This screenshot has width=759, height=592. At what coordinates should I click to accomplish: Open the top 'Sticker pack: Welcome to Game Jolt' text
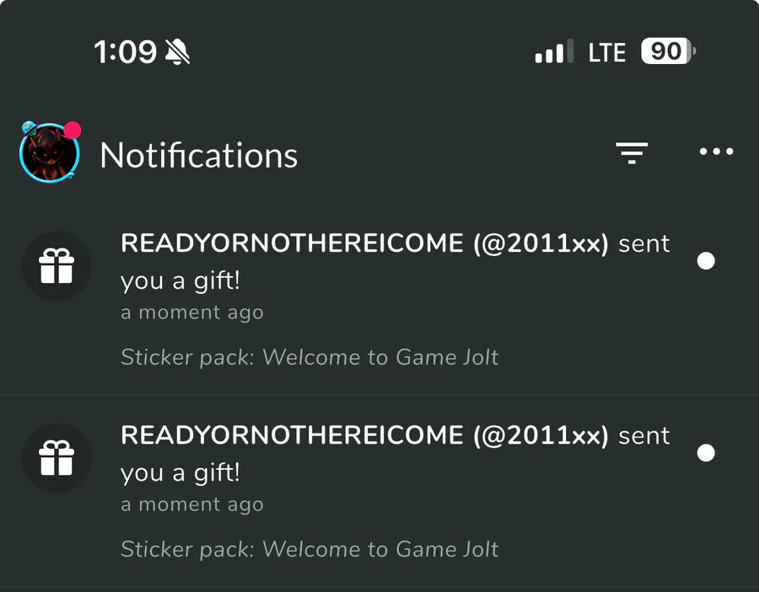click(310, 358)
